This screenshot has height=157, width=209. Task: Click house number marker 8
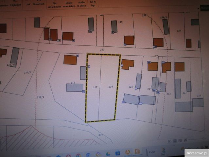tap(74, 40)
